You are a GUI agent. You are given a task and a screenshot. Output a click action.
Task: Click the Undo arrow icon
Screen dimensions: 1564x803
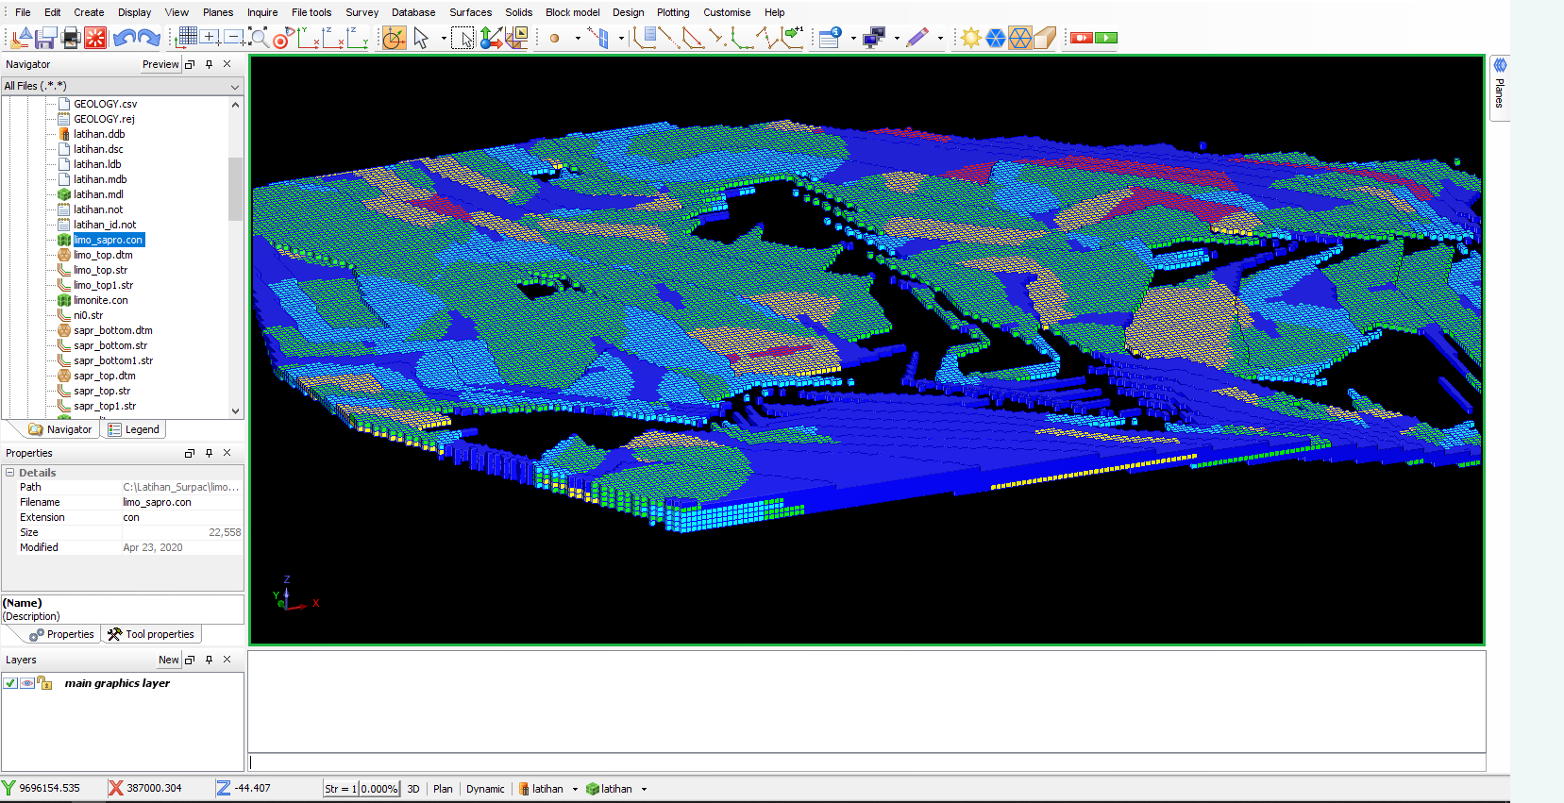point(124,38)
